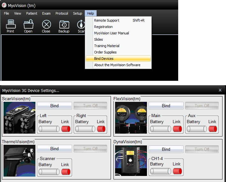
Task: Click the Open folder toolbar icon
Action: click(28, 26)
